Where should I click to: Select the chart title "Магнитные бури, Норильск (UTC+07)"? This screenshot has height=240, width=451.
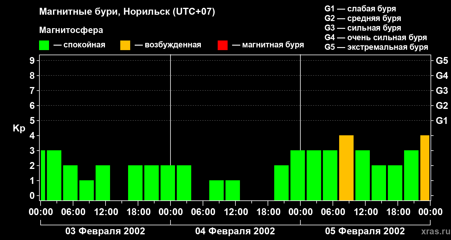(127, 12)
